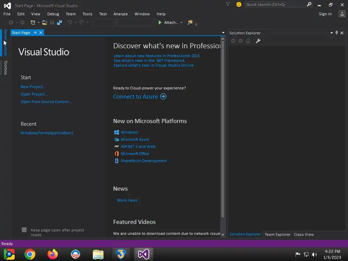Screen dimensions: 348x261
Task: Toggle Keep page open after project loads
Action: click(24, 230)
